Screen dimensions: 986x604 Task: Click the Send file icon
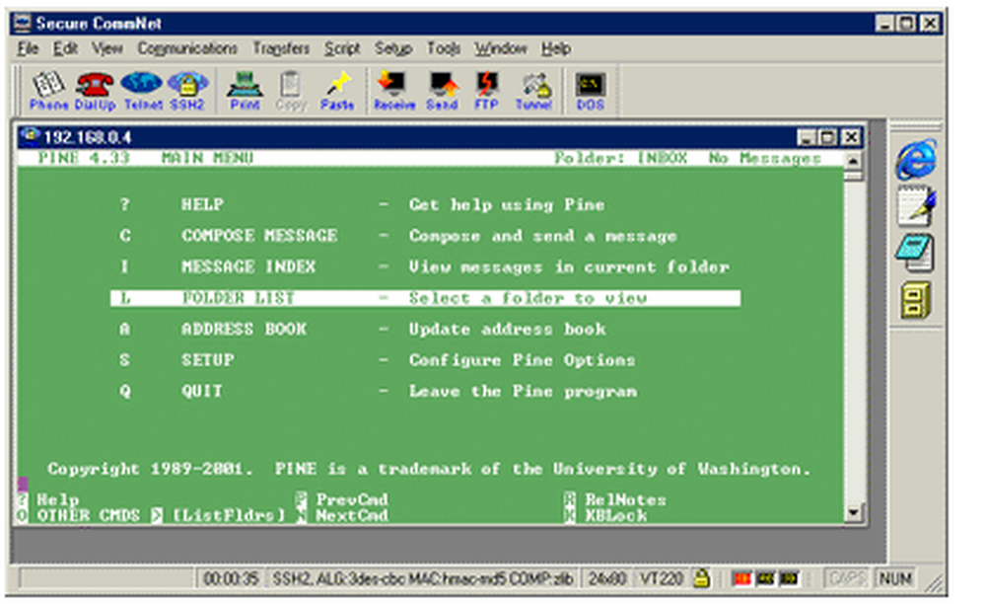(442, 91)
